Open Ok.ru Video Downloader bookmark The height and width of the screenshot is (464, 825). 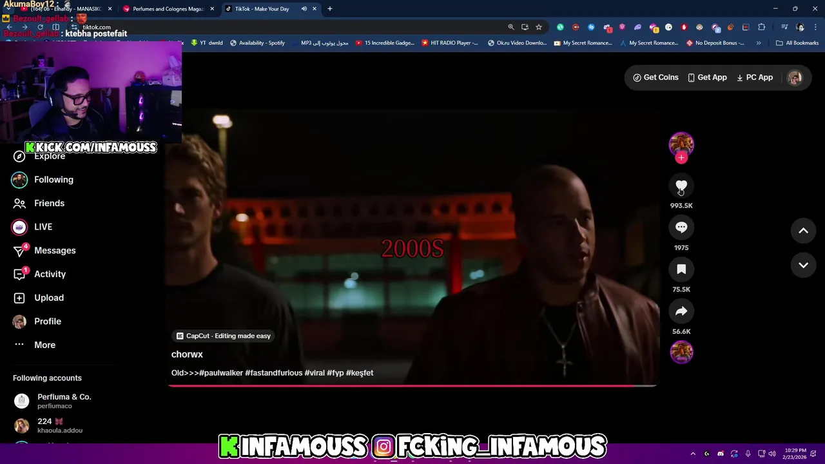click(x=517, y=43)
